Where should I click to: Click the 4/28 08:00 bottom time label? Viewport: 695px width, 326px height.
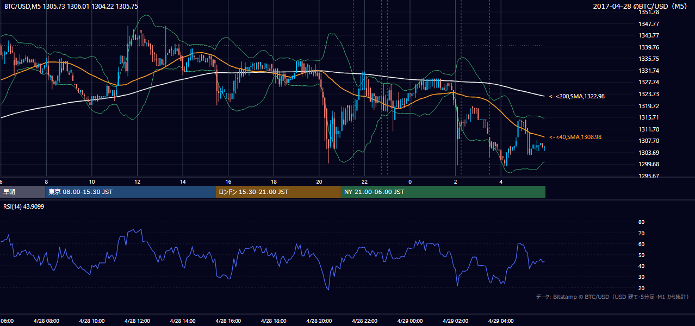tap(46, 321)
